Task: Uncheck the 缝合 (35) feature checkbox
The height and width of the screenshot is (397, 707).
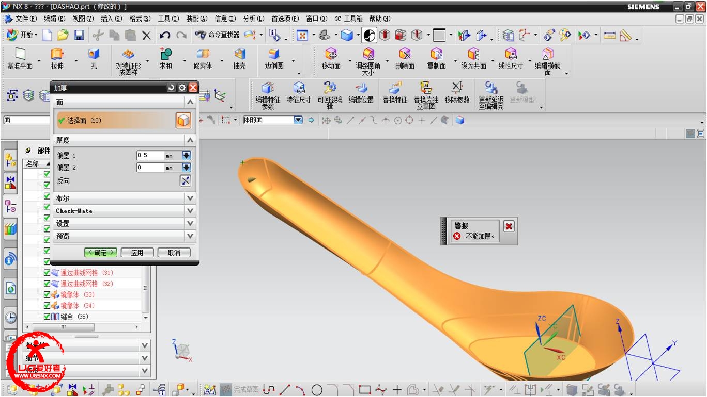Action: tap(47, 317)
